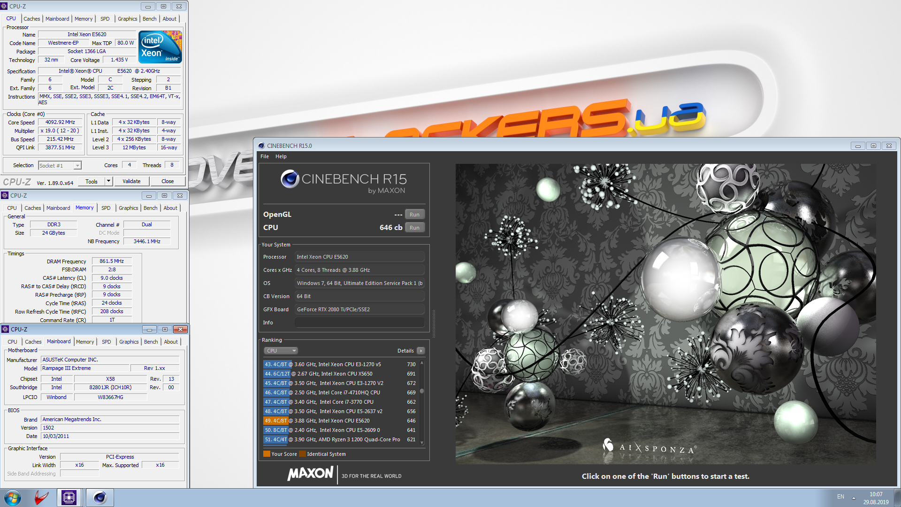Show hidden system tray icons
Viewport: 901px width, 507px height.
[854, 498]
